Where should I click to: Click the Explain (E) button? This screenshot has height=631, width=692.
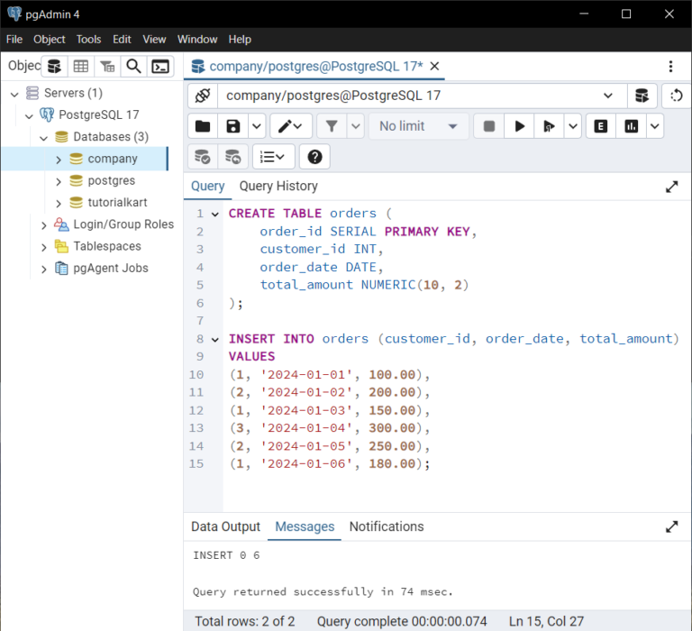pyautogui.click(x=600, y=126)
